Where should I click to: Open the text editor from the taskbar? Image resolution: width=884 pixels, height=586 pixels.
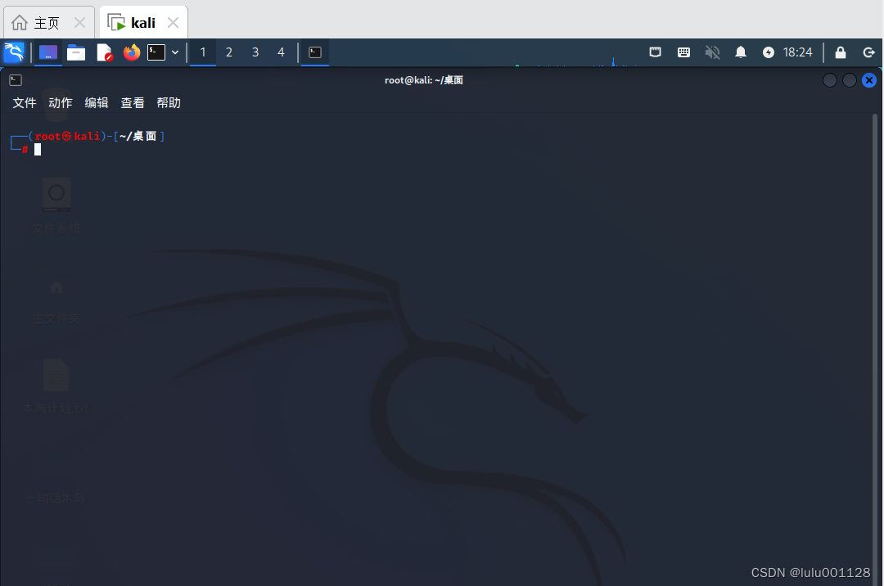[x=104, y=52]
